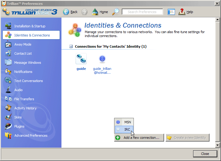Focus the Search Preferences field
The height and width of the screenshot is (161, 221).
pos(142,12)
